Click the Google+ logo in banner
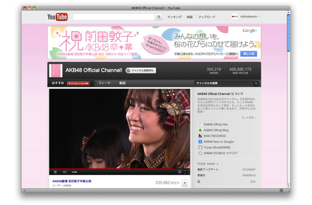The width and height of the screenshot is (312, 205). tap(250, 30)
